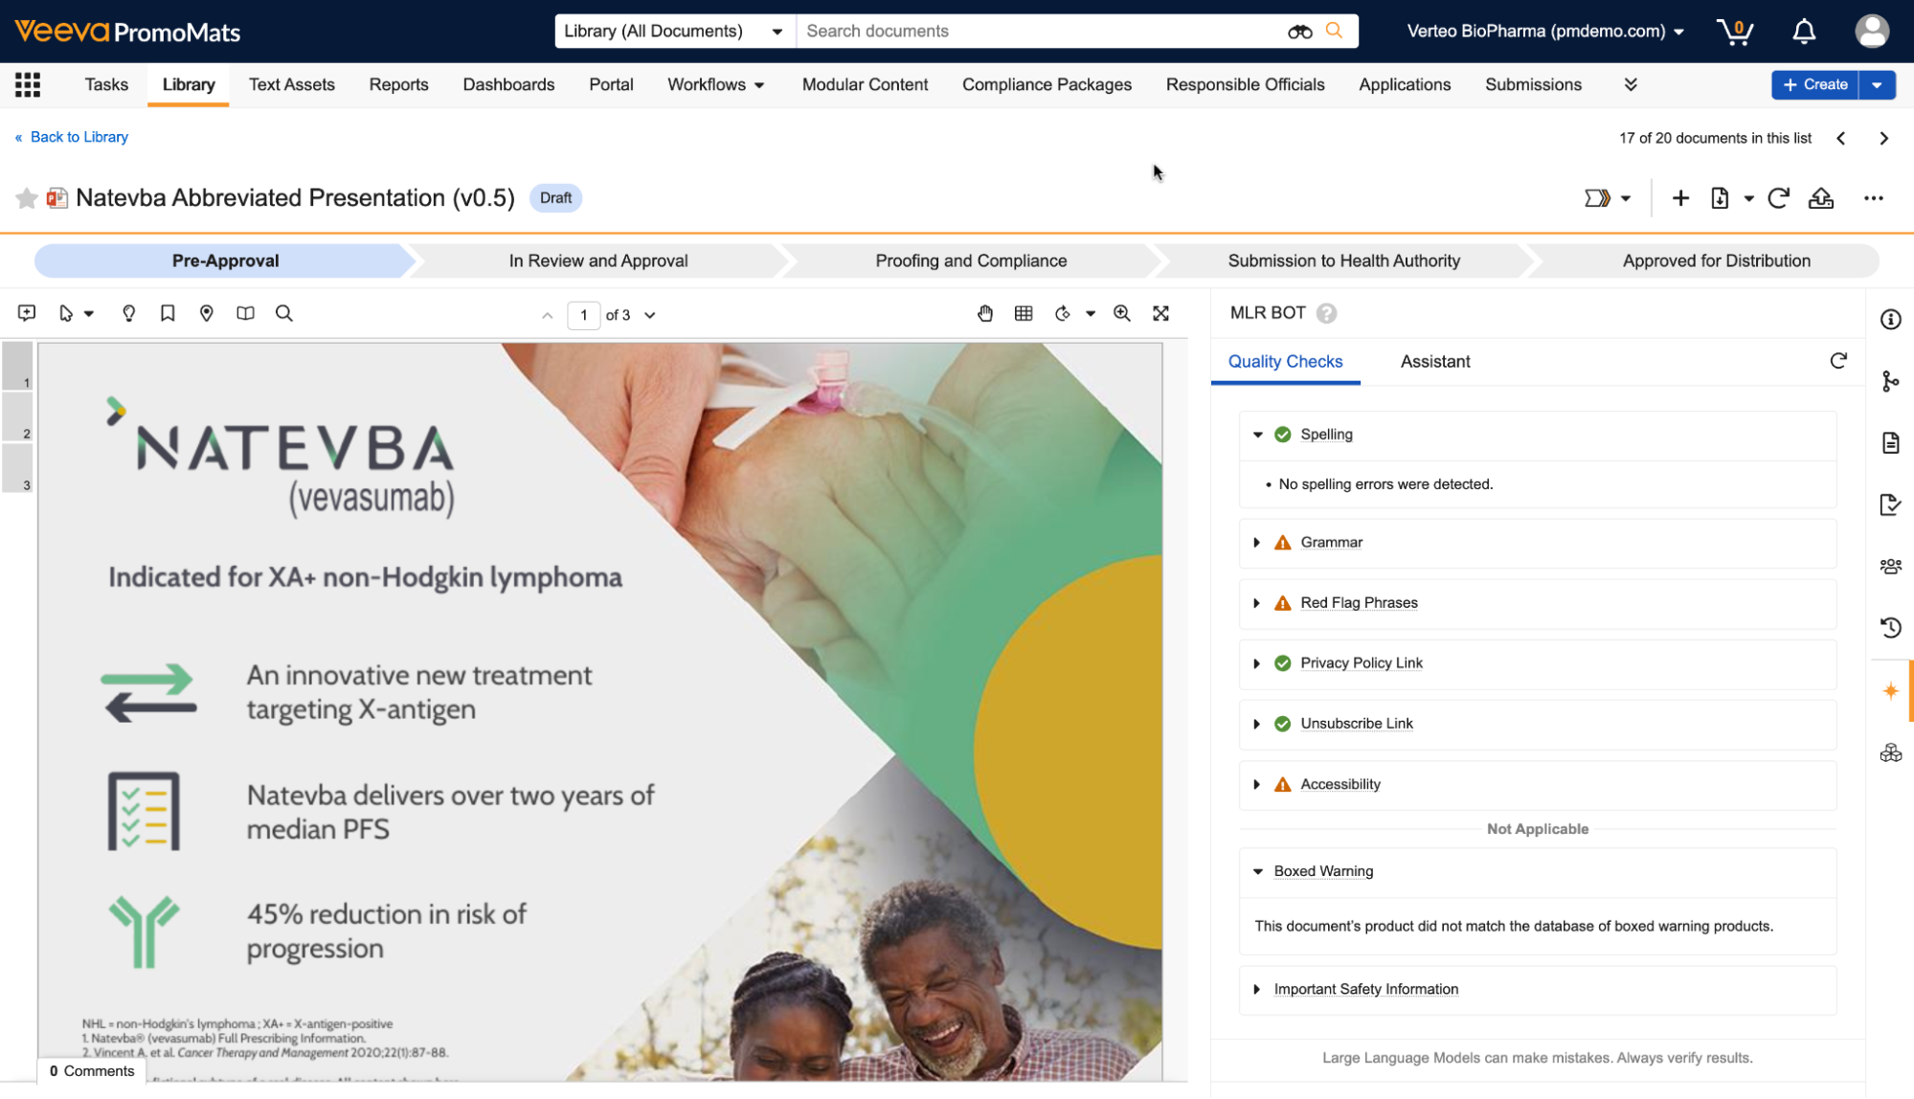Open the Tasks tab
This screenshot has width=1914, height=1099.
tap(106, 85)
